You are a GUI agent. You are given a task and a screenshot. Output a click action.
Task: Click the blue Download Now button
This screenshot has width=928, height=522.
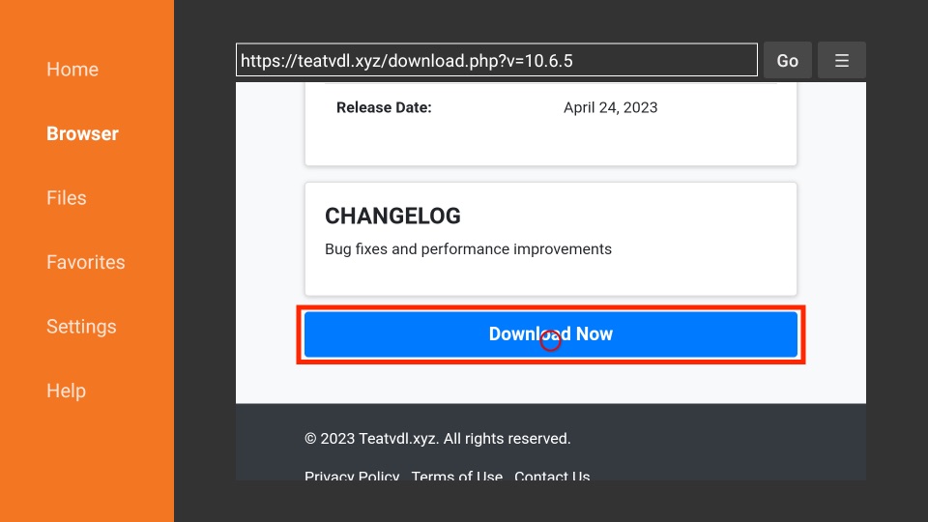[x=550, y=334]
